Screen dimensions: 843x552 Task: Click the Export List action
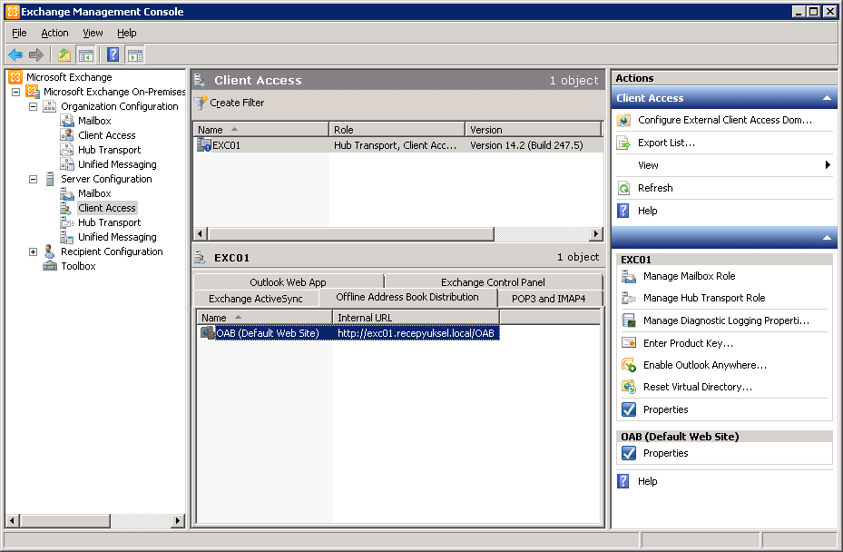pyautogui.click(x=667, y=143)
